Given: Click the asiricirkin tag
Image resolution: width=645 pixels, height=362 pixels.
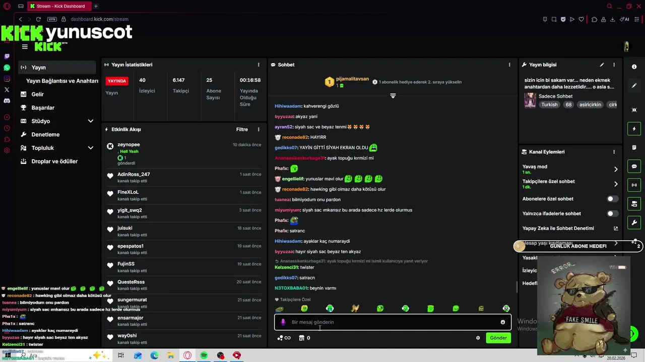Looking at the screenshot, I should pyautogui.click(x=590, y=105).
